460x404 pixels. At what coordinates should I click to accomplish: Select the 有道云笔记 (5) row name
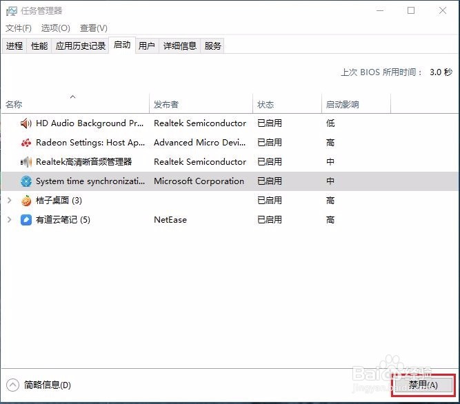tap(63, 220)
